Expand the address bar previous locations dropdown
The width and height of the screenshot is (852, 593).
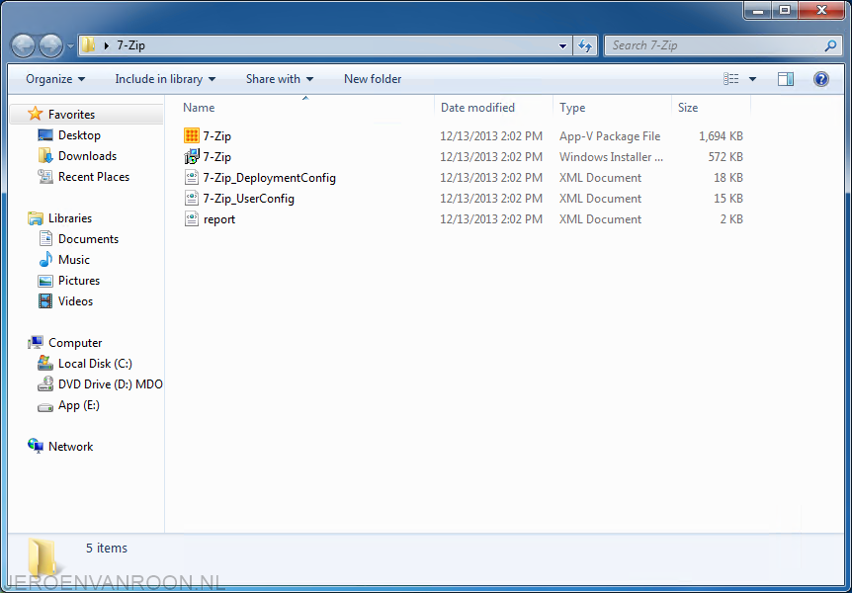(x=563, y=46)
